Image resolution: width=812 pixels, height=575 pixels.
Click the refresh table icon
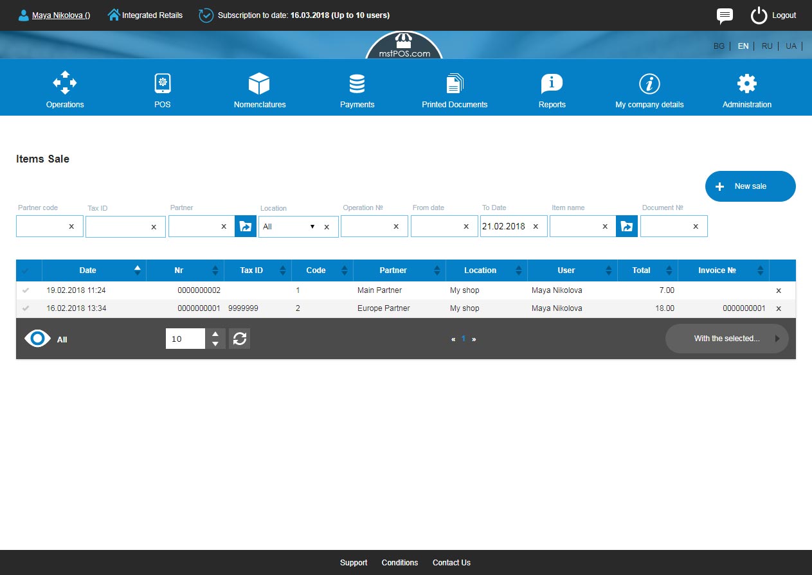[240, 339]
